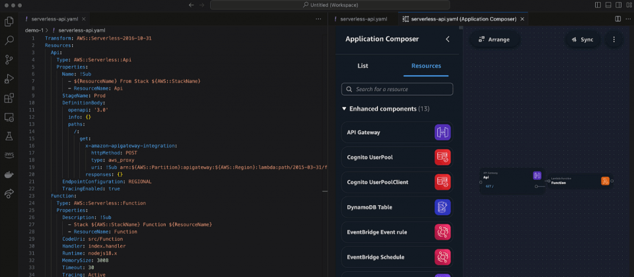Click the orange Lambda icon on canvas

coord(605,181)
